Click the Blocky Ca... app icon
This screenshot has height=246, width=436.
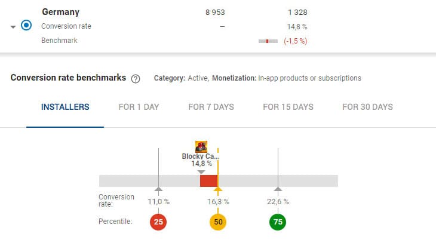(201, 147)
